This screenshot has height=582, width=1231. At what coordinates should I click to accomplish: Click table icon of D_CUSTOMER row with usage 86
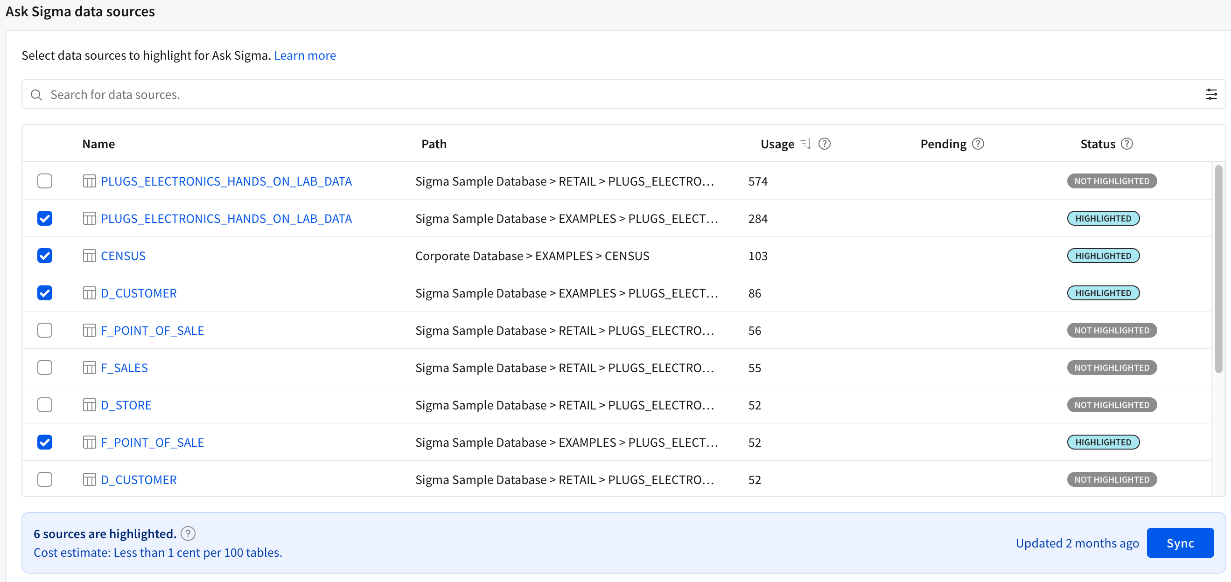pos(90,293)
